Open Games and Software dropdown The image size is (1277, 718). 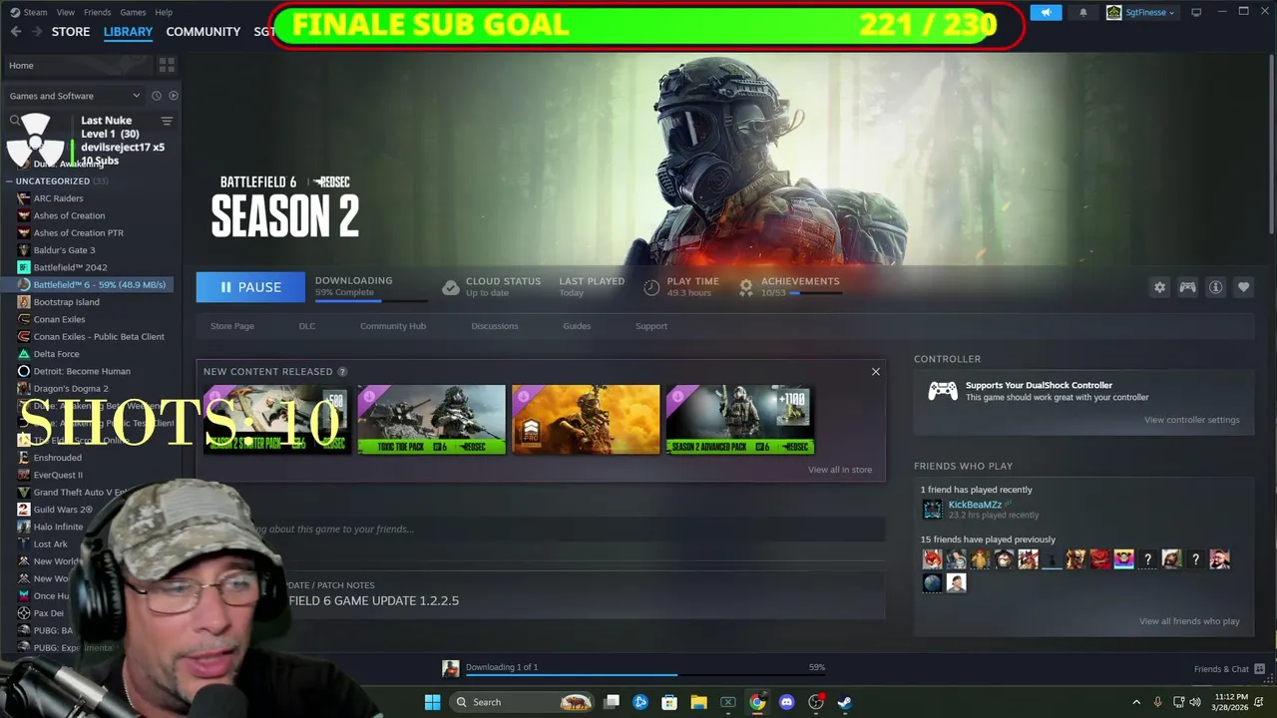[x=75, y=96]
